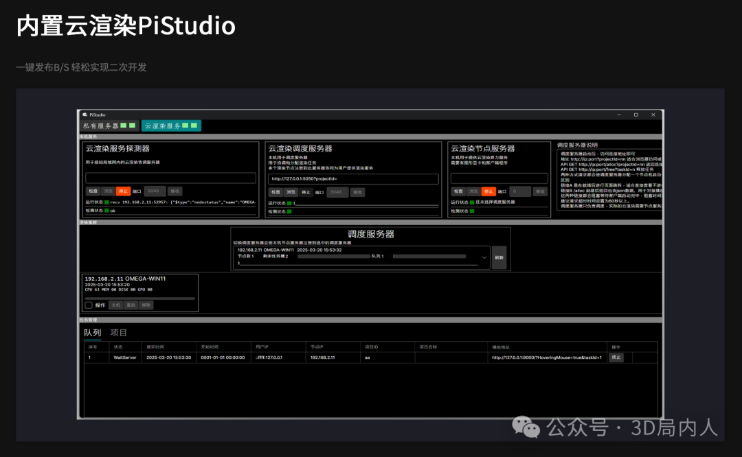The height and width of the screenshot is (457, 742).
Task: Tick the 操作 checkbox on OMEGA-WIN11 node
Action: coord(89,305)
